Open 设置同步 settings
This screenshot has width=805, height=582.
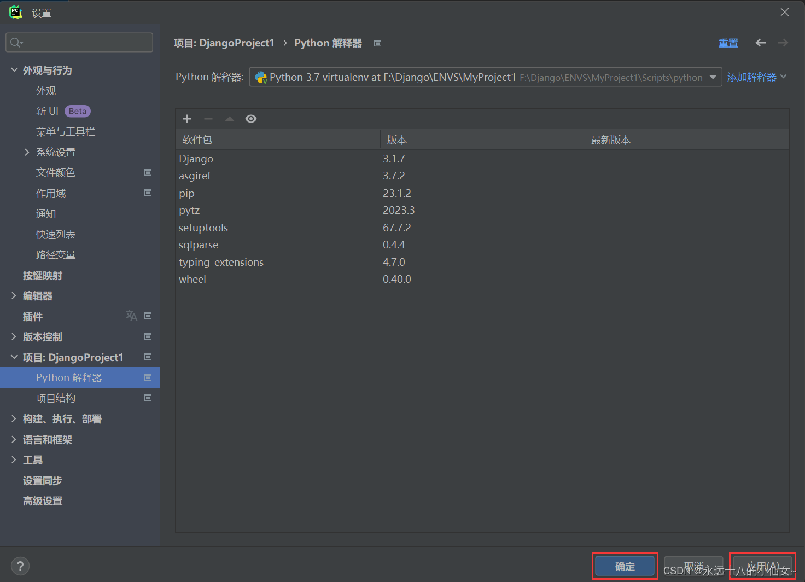tap(43, 480)
